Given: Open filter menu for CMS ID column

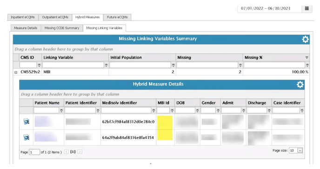Looking at the screenshot, I should coord(39,65).
